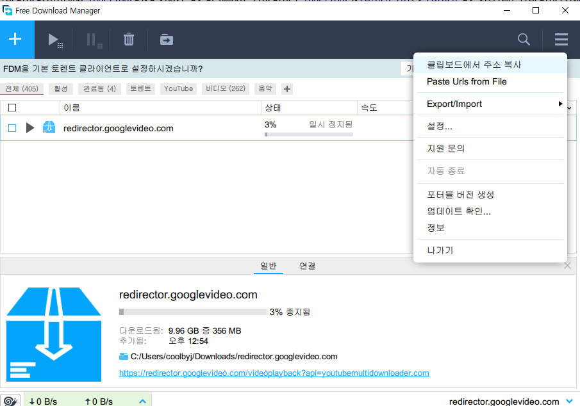Filter by 활성 downloads
Viewport: 580px width, 406px height.
pyautogui.click(x=61, y=89)
